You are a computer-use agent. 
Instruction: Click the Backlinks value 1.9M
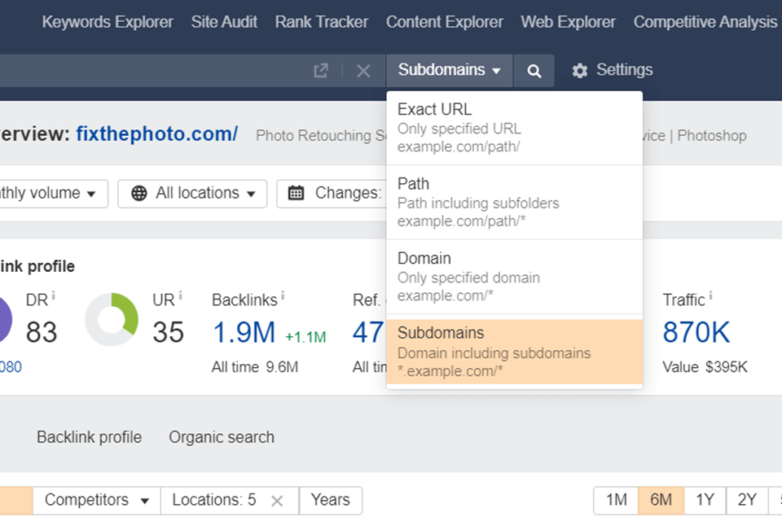click(x=244, y=332)
